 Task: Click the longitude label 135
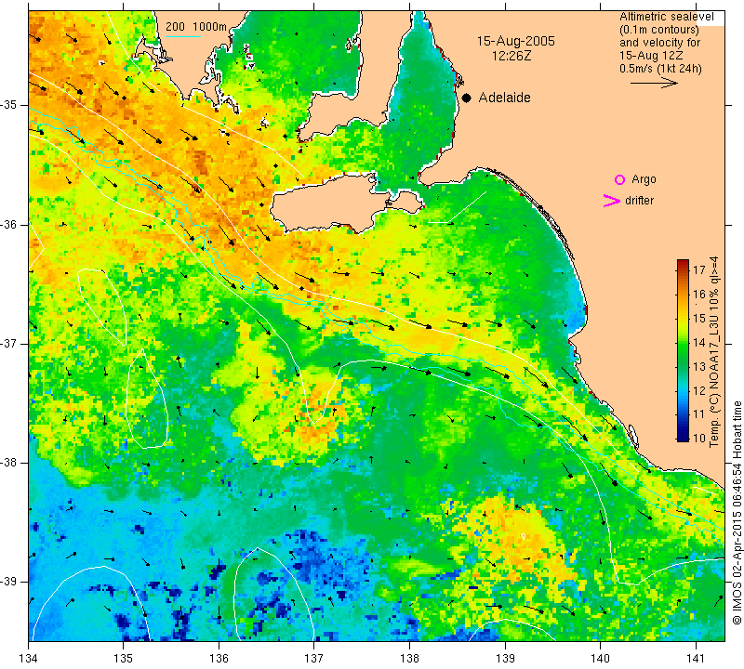coord(124,658)
